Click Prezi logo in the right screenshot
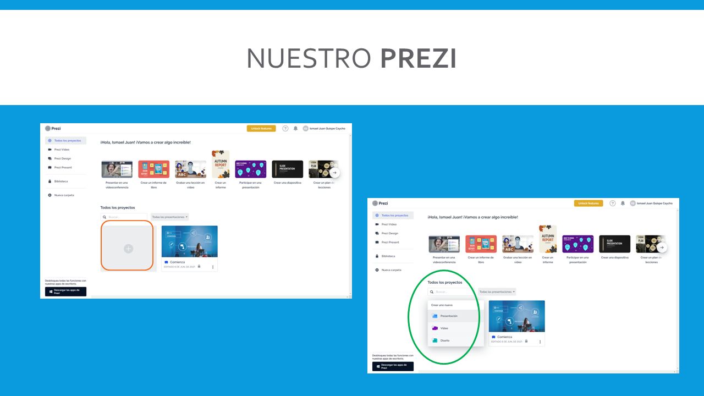704x396 pixels. coord(380,203)
